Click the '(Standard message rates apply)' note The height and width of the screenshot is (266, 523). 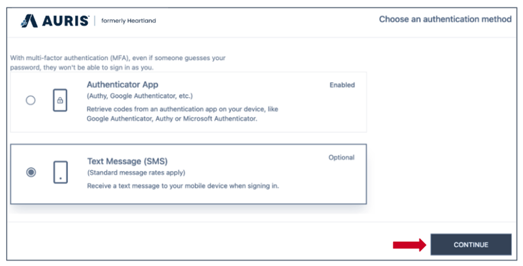click(x=136, y=173)
